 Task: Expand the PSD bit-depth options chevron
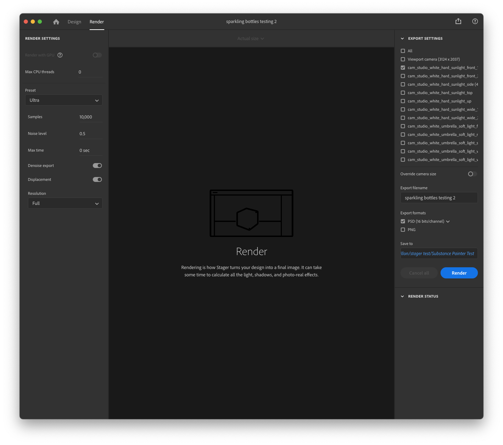[x=448, y=221]
